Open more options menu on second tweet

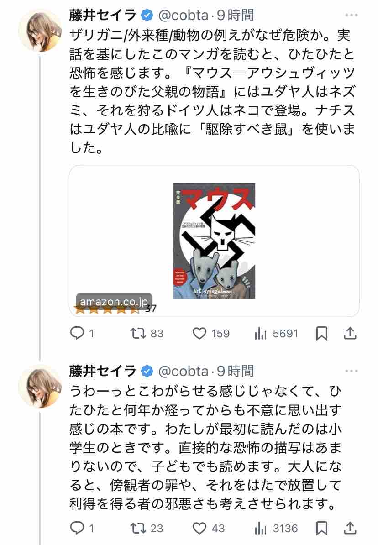[351, 371]
